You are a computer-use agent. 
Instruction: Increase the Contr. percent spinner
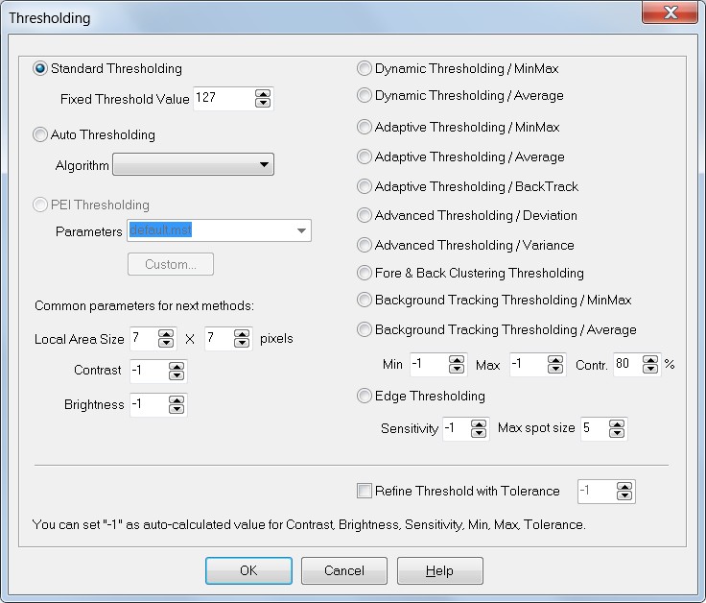650,360
